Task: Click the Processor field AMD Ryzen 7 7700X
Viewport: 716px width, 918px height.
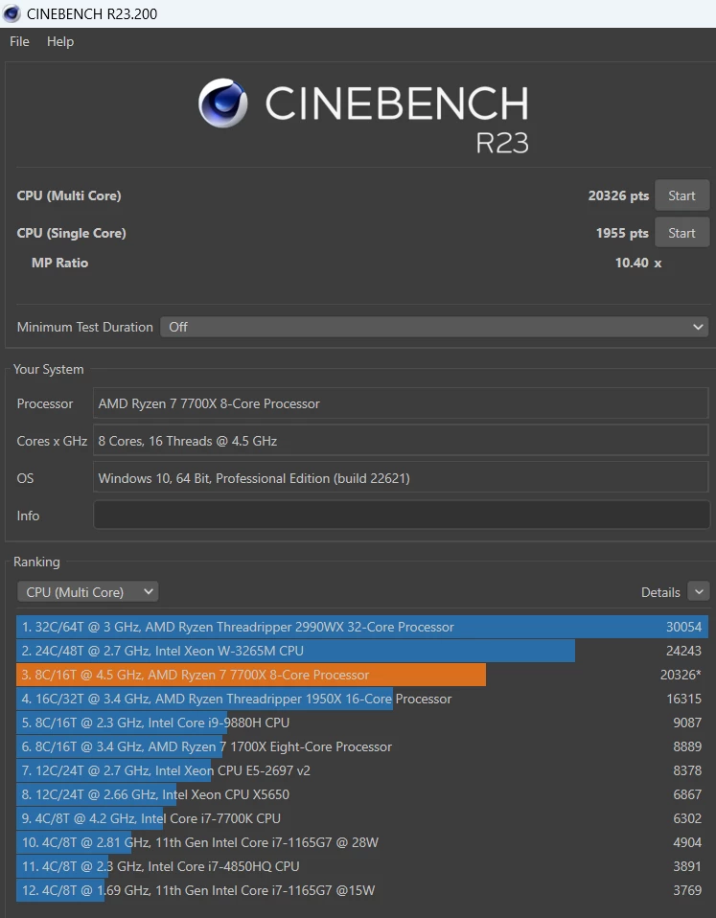Action: [401, 403]
